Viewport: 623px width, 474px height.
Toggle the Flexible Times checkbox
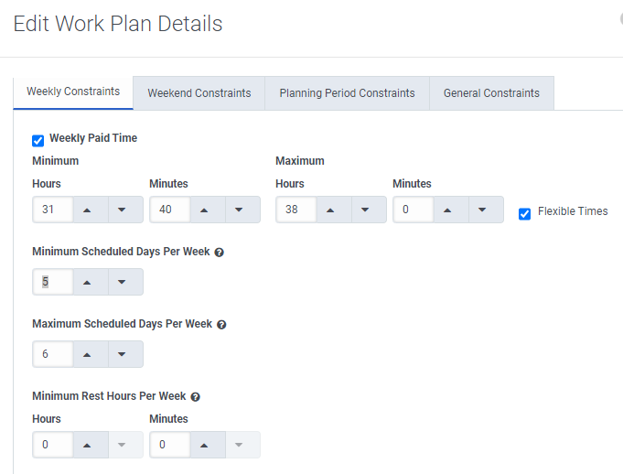point(524,213)
